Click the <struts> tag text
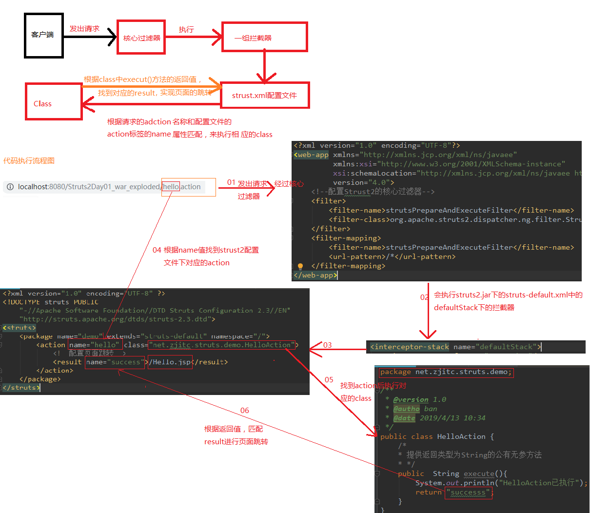 pos(19,328)
